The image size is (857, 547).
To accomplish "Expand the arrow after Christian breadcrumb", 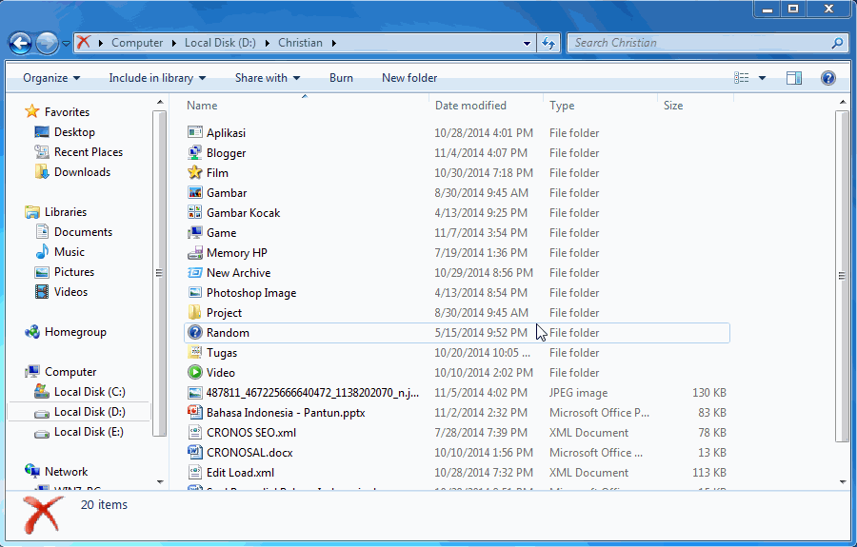I will click(333, 43).
